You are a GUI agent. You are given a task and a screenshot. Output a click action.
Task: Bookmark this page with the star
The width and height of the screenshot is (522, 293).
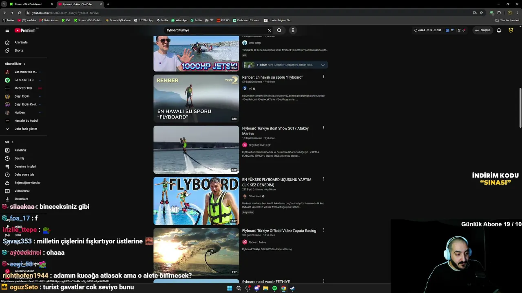pos(481,13)
